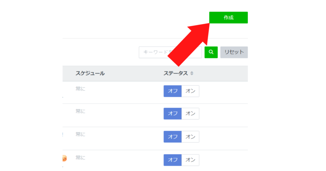Click the orange emoji in fourth row
This screenshot has width=326, height=171.
click(x=64, y=158)
